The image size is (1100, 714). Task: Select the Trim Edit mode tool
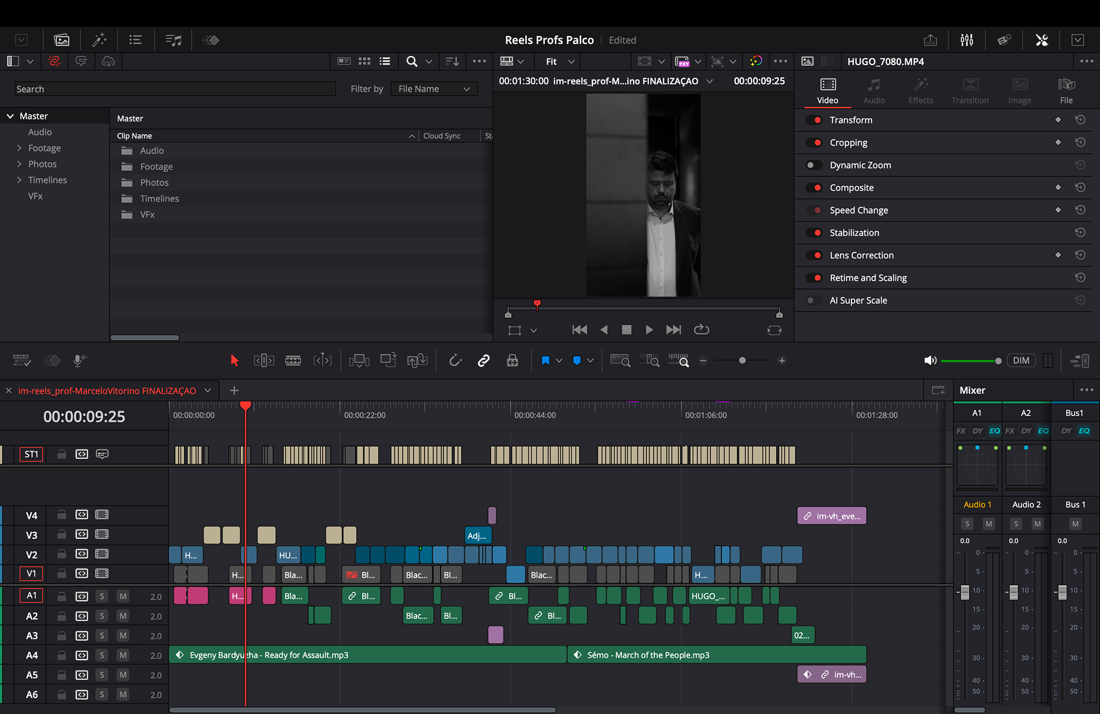[264, 360]
